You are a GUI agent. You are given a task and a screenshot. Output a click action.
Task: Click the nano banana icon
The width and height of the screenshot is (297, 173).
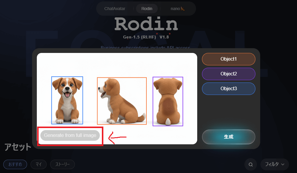(183, 9)
